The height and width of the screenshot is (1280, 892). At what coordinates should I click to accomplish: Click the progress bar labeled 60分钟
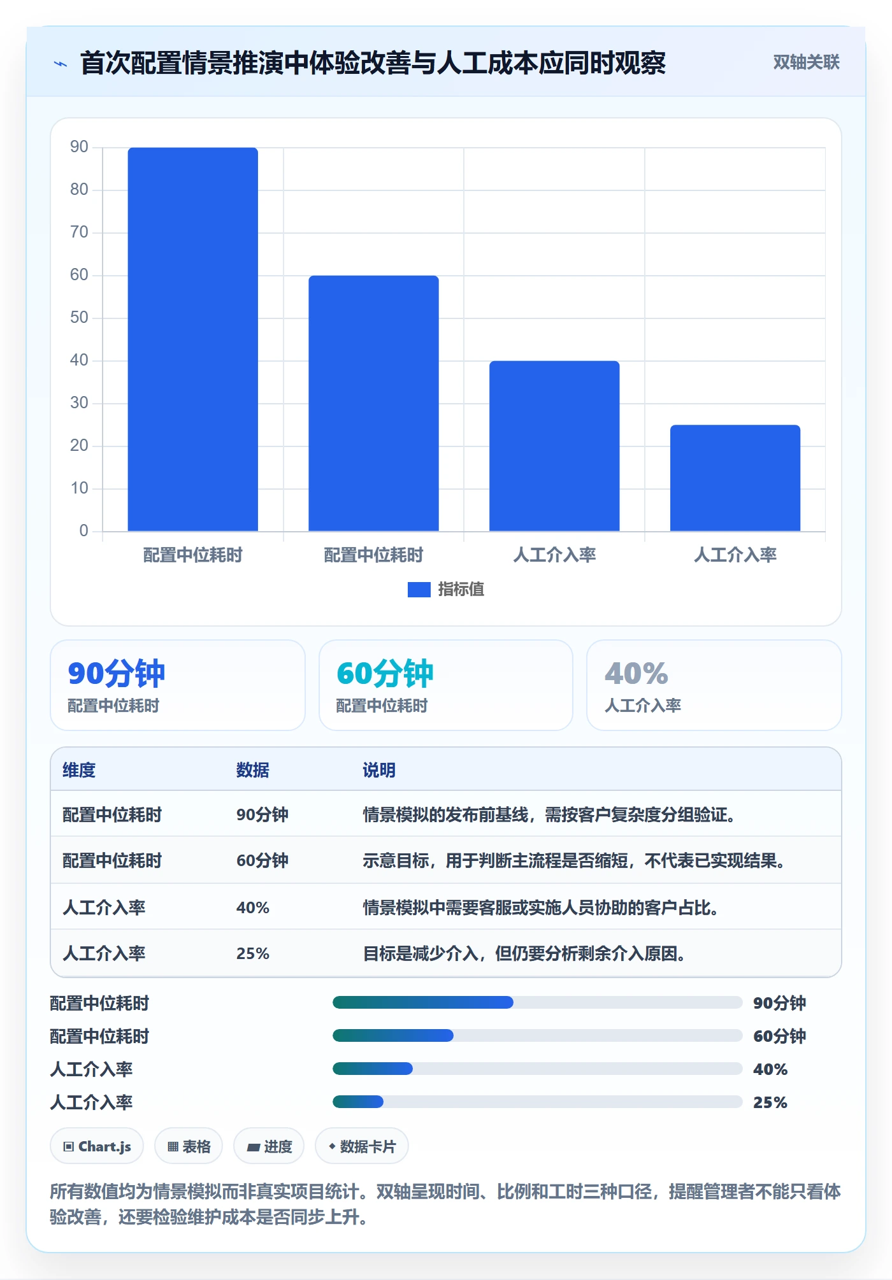537,1035
